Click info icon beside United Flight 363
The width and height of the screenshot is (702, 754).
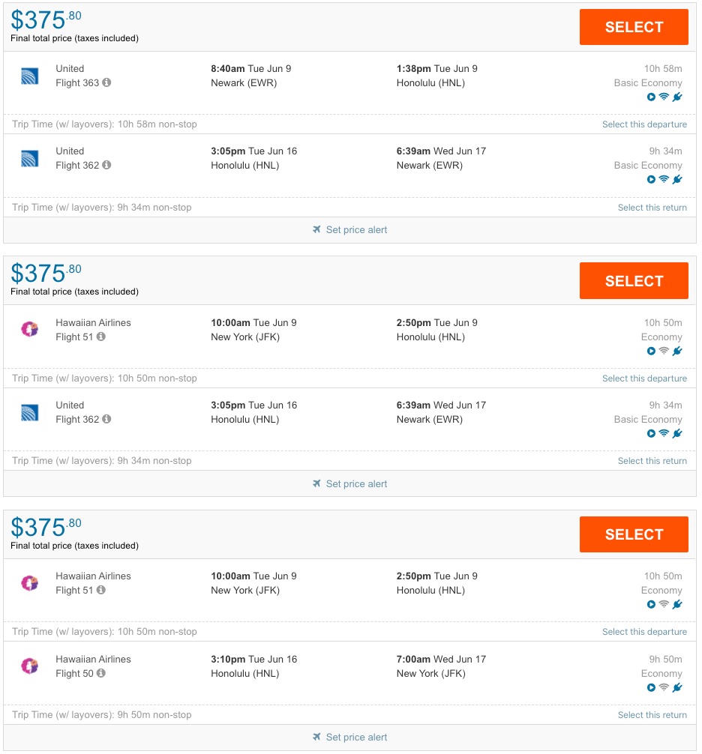[106, 82]
